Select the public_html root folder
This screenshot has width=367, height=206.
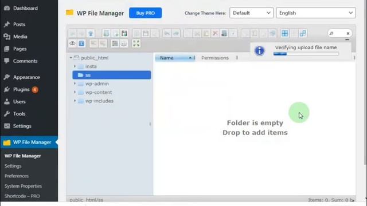click(x=95, y=58)
